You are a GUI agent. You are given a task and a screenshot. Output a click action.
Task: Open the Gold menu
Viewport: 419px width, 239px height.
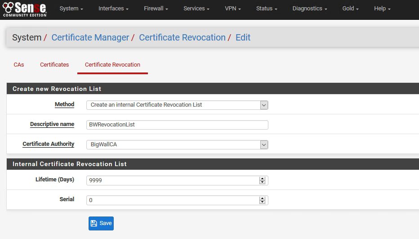tap(350, 9)
